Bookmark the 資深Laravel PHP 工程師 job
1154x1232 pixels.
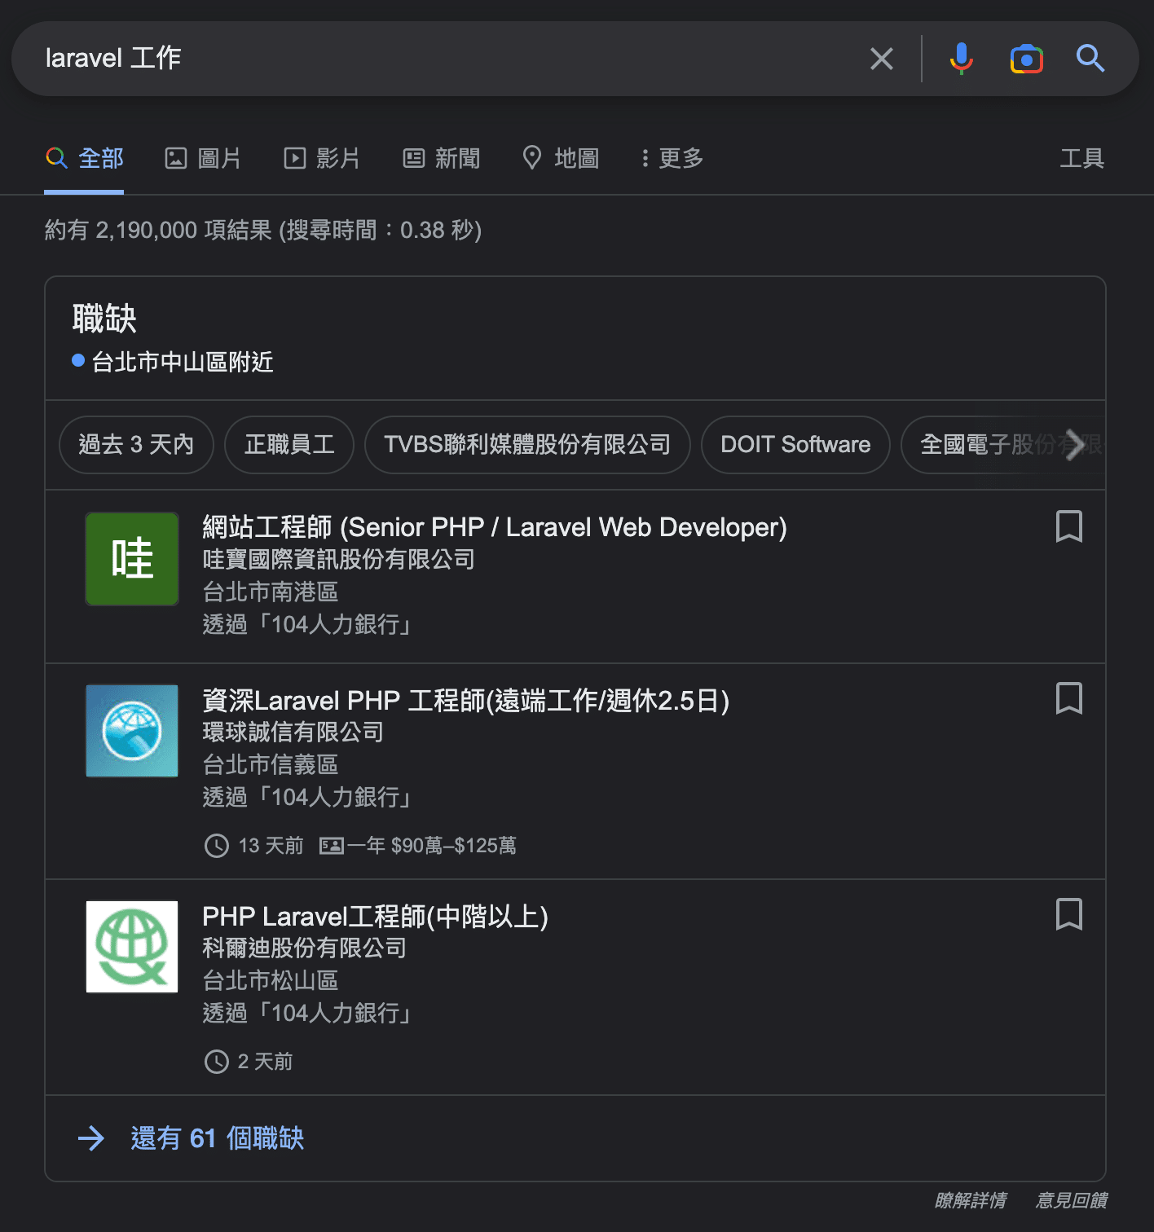[1068, 698]
